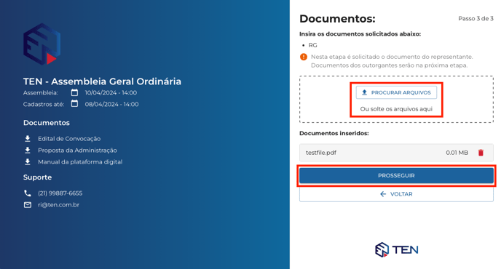Viewport: 501px width, 269px height.
Task: Click download icon for Proposta da Administração
Action: (x=28, y=150)
